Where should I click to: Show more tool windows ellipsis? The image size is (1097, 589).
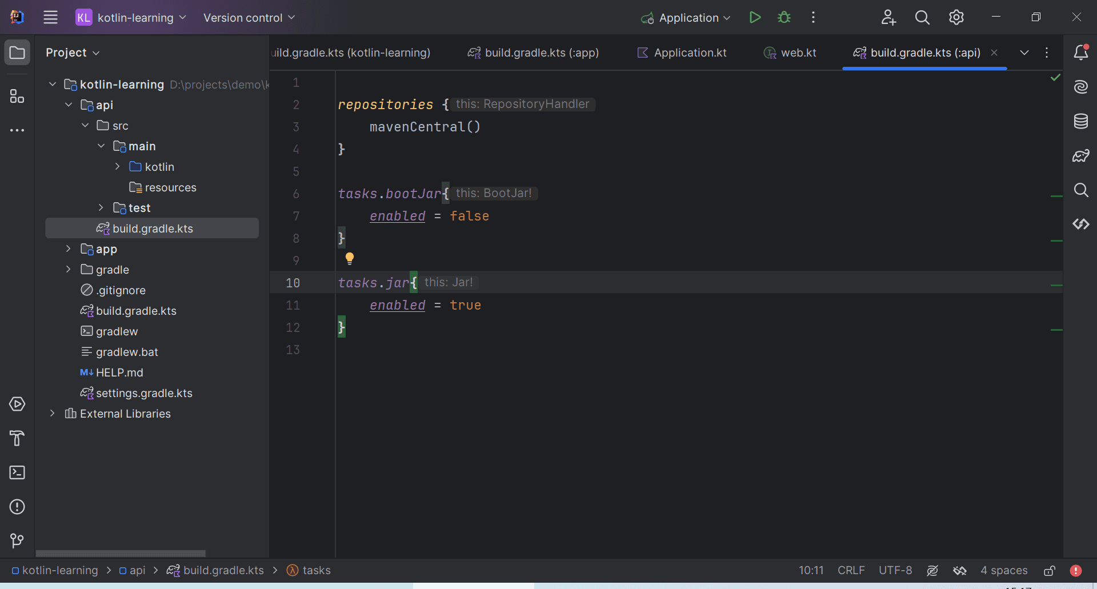click(17, 130)
